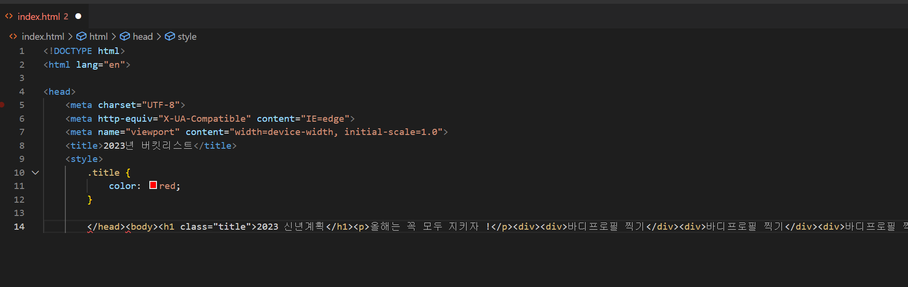Click the 올해는 꼭 모두 지키자 paragraph text
908x287 pixels.
click(430, 226)
